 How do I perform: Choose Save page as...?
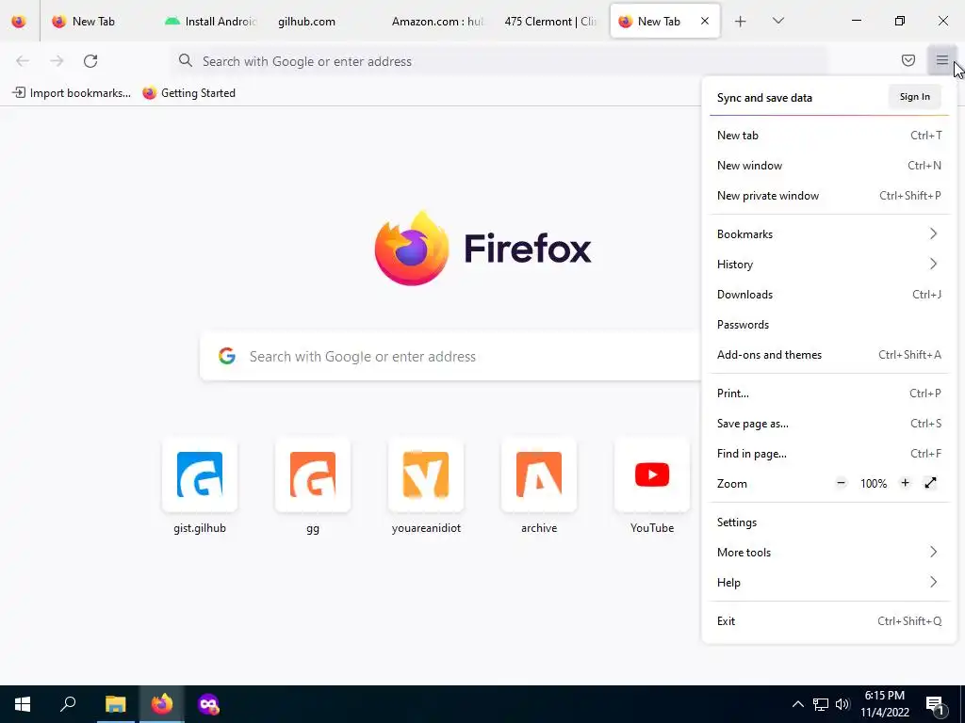pos(829,424)
